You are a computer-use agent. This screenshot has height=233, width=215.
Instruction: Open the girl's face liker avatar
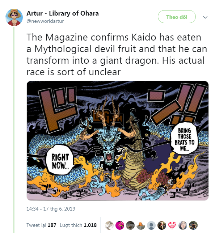tap(183, 225)
